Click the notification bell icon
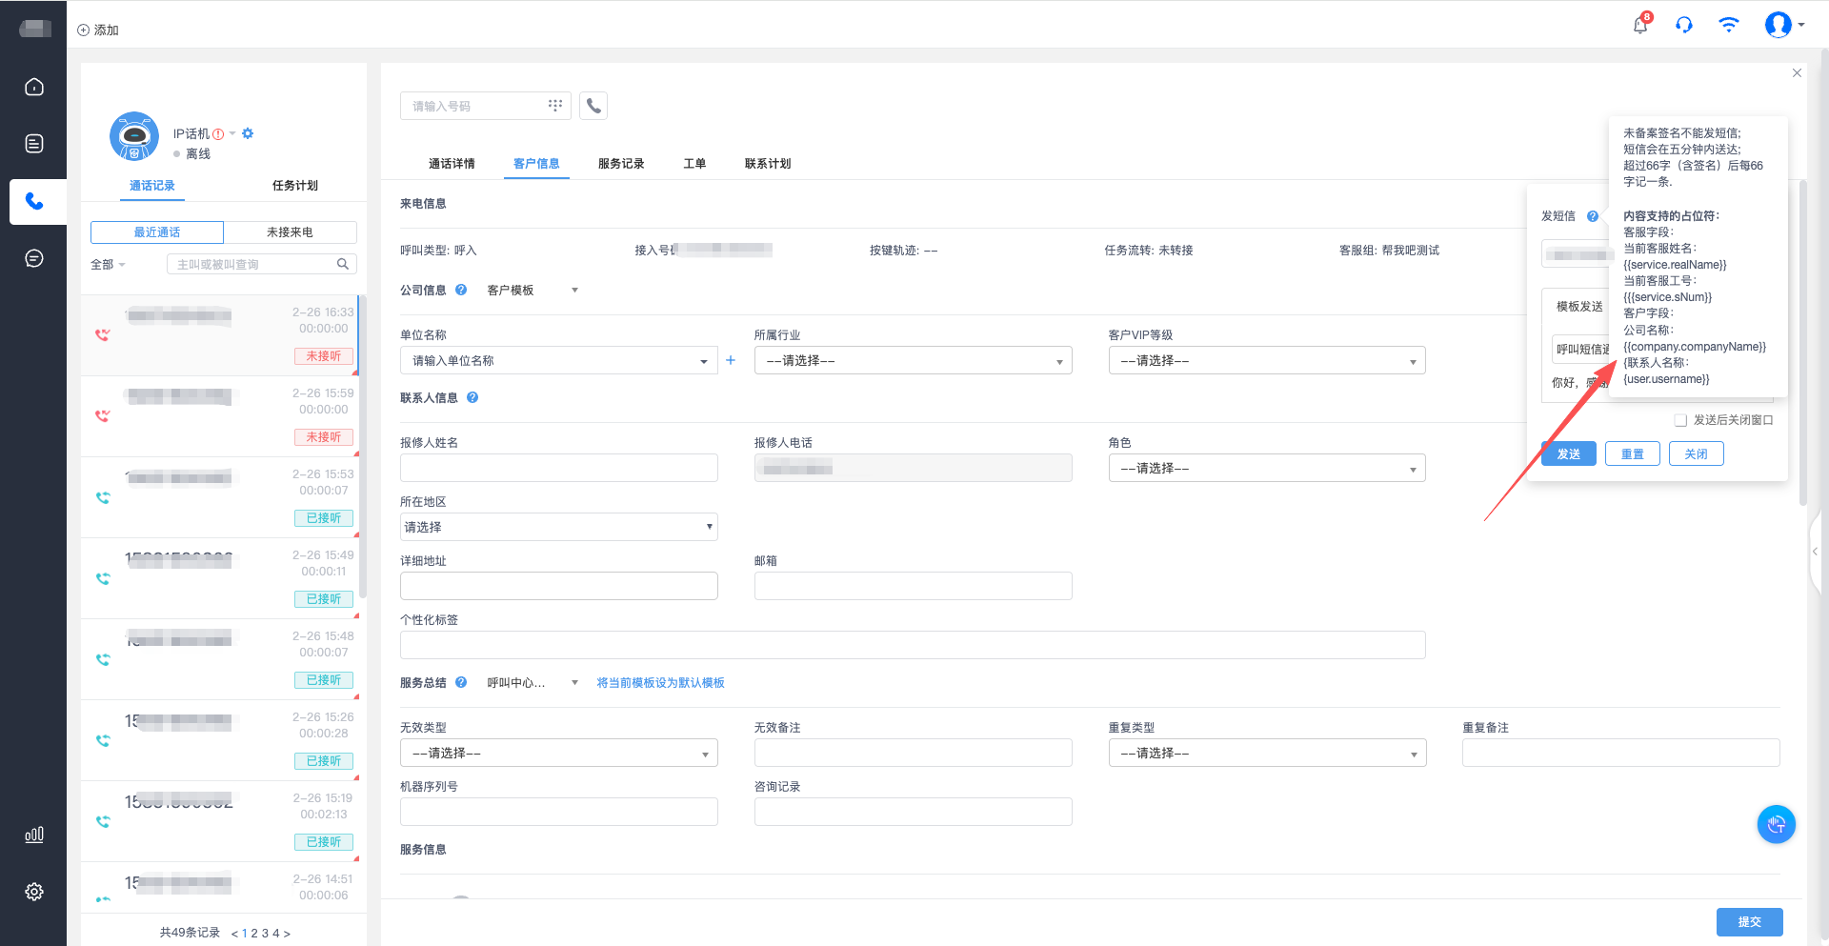 point(1640,25)
